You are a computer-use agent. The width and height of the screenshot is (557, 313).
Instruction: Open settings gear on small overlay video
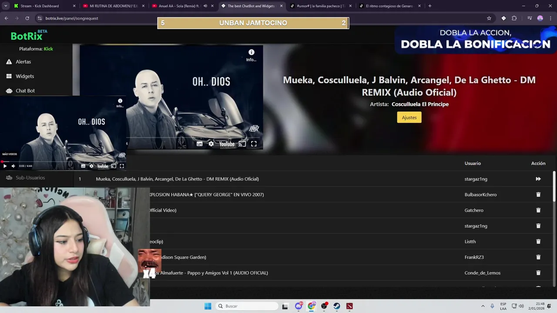(x=91, y=166)
